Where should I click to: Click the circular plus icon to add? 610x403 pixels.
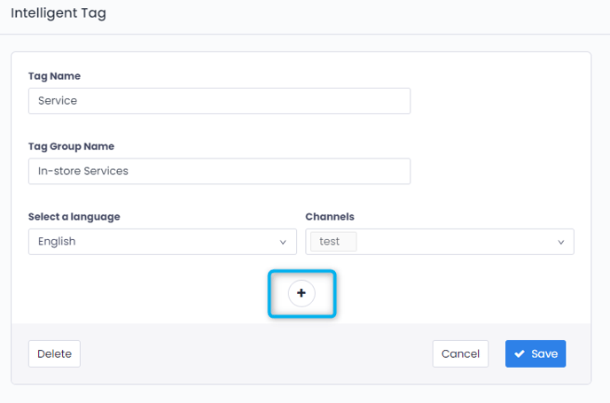[301, 293]
